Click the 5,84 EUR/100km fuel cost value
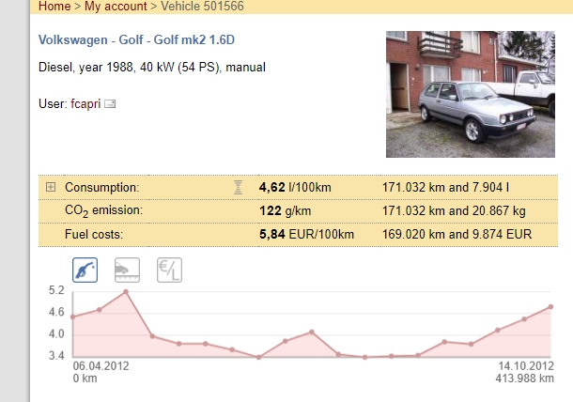Screen dimensions: 573x402 306,234
